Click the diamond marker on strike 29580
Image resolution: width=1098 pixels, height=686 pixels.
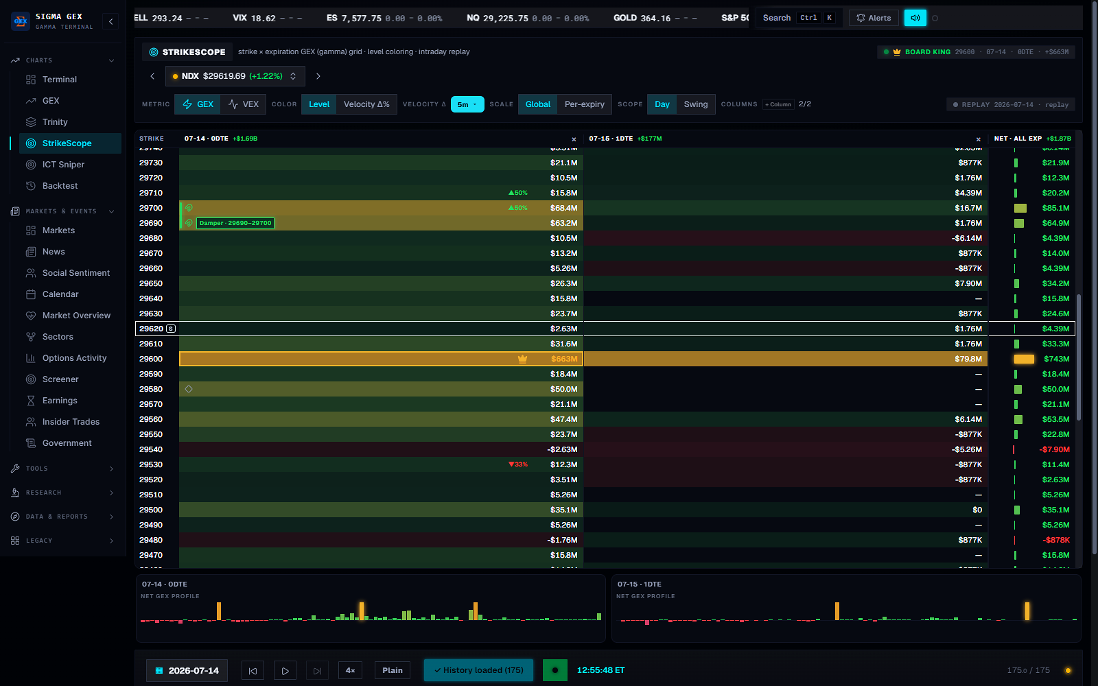[189, 389]
